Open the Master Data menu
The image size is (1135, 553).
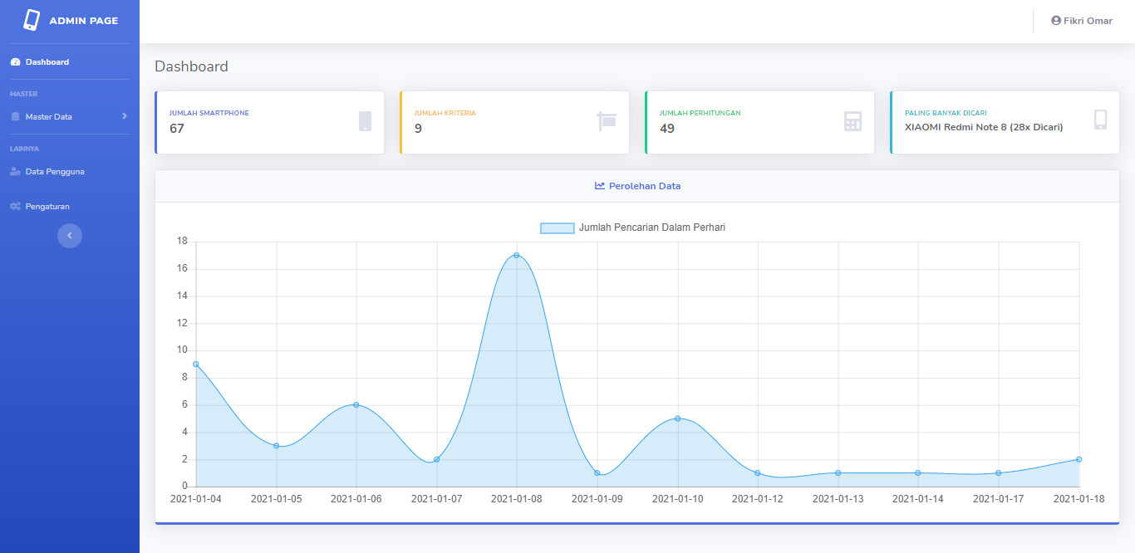[70, 117]
